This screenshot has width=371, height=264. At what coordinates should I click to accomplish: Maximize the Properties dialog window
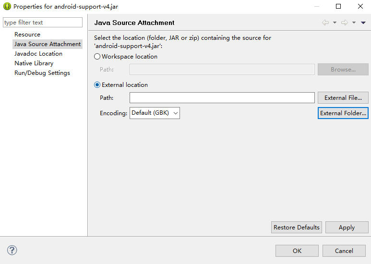[338, 6]
